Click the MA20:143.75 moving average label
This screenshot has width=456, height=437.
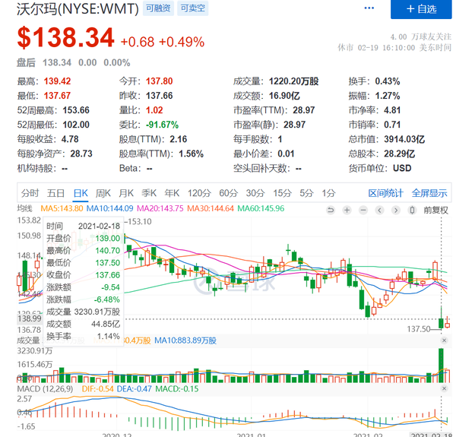pos(160,208)
